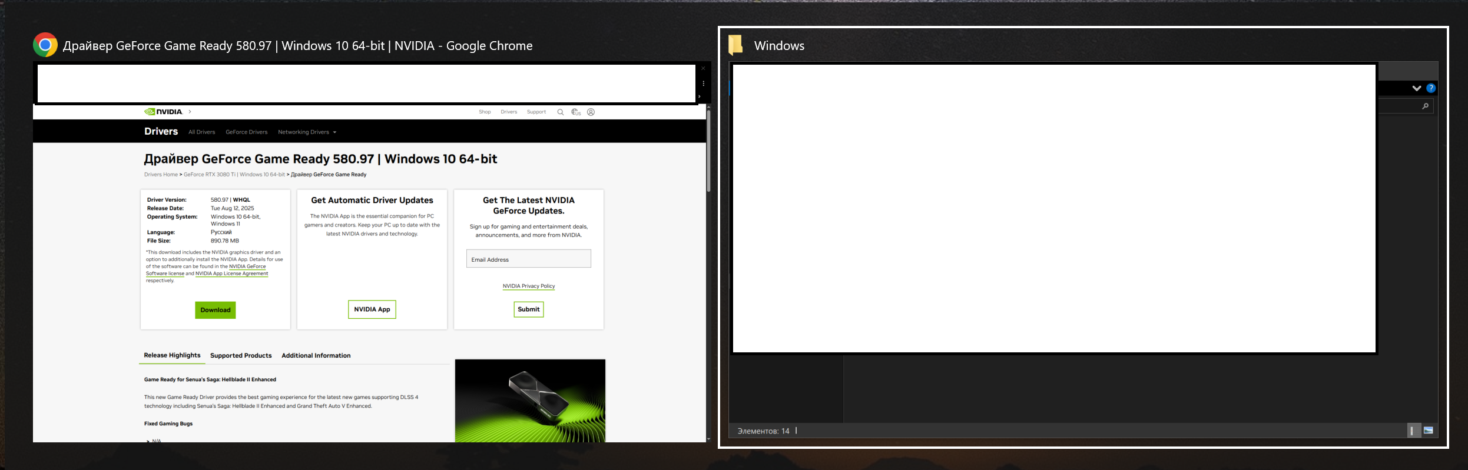Go to All Drivers section
The image size is (1468, 470).
point(202,132)
